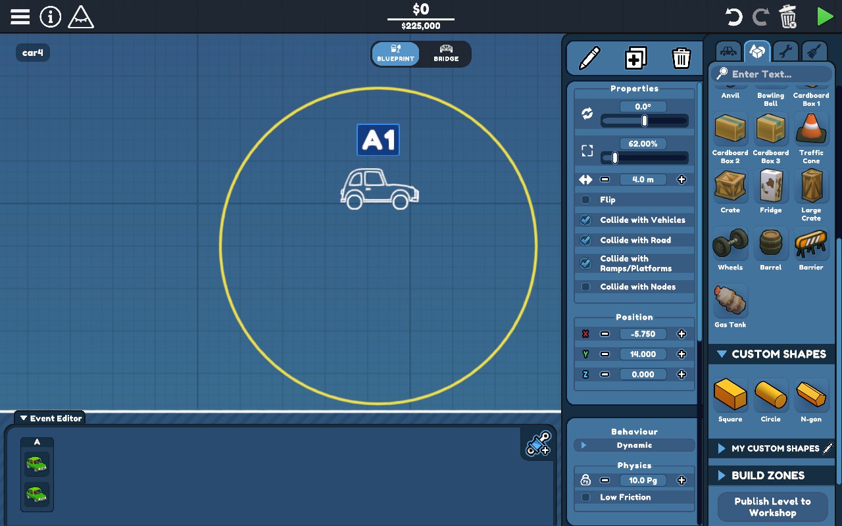This screenshot has height=526, width=842.
Task: Click the physics mass lock icon
Action: 585,480
